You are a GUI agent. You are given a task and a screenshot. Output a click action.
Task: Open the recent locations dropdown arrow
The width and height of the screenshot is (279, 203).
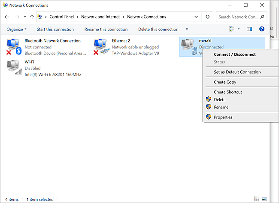[25, 17]
